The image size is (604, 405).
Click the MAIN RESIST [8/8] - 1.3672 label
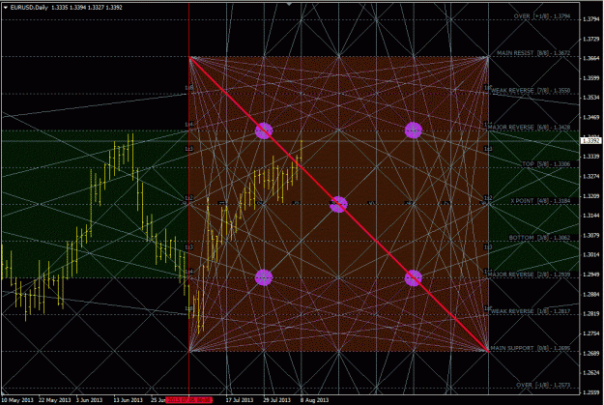pos(533,53)
